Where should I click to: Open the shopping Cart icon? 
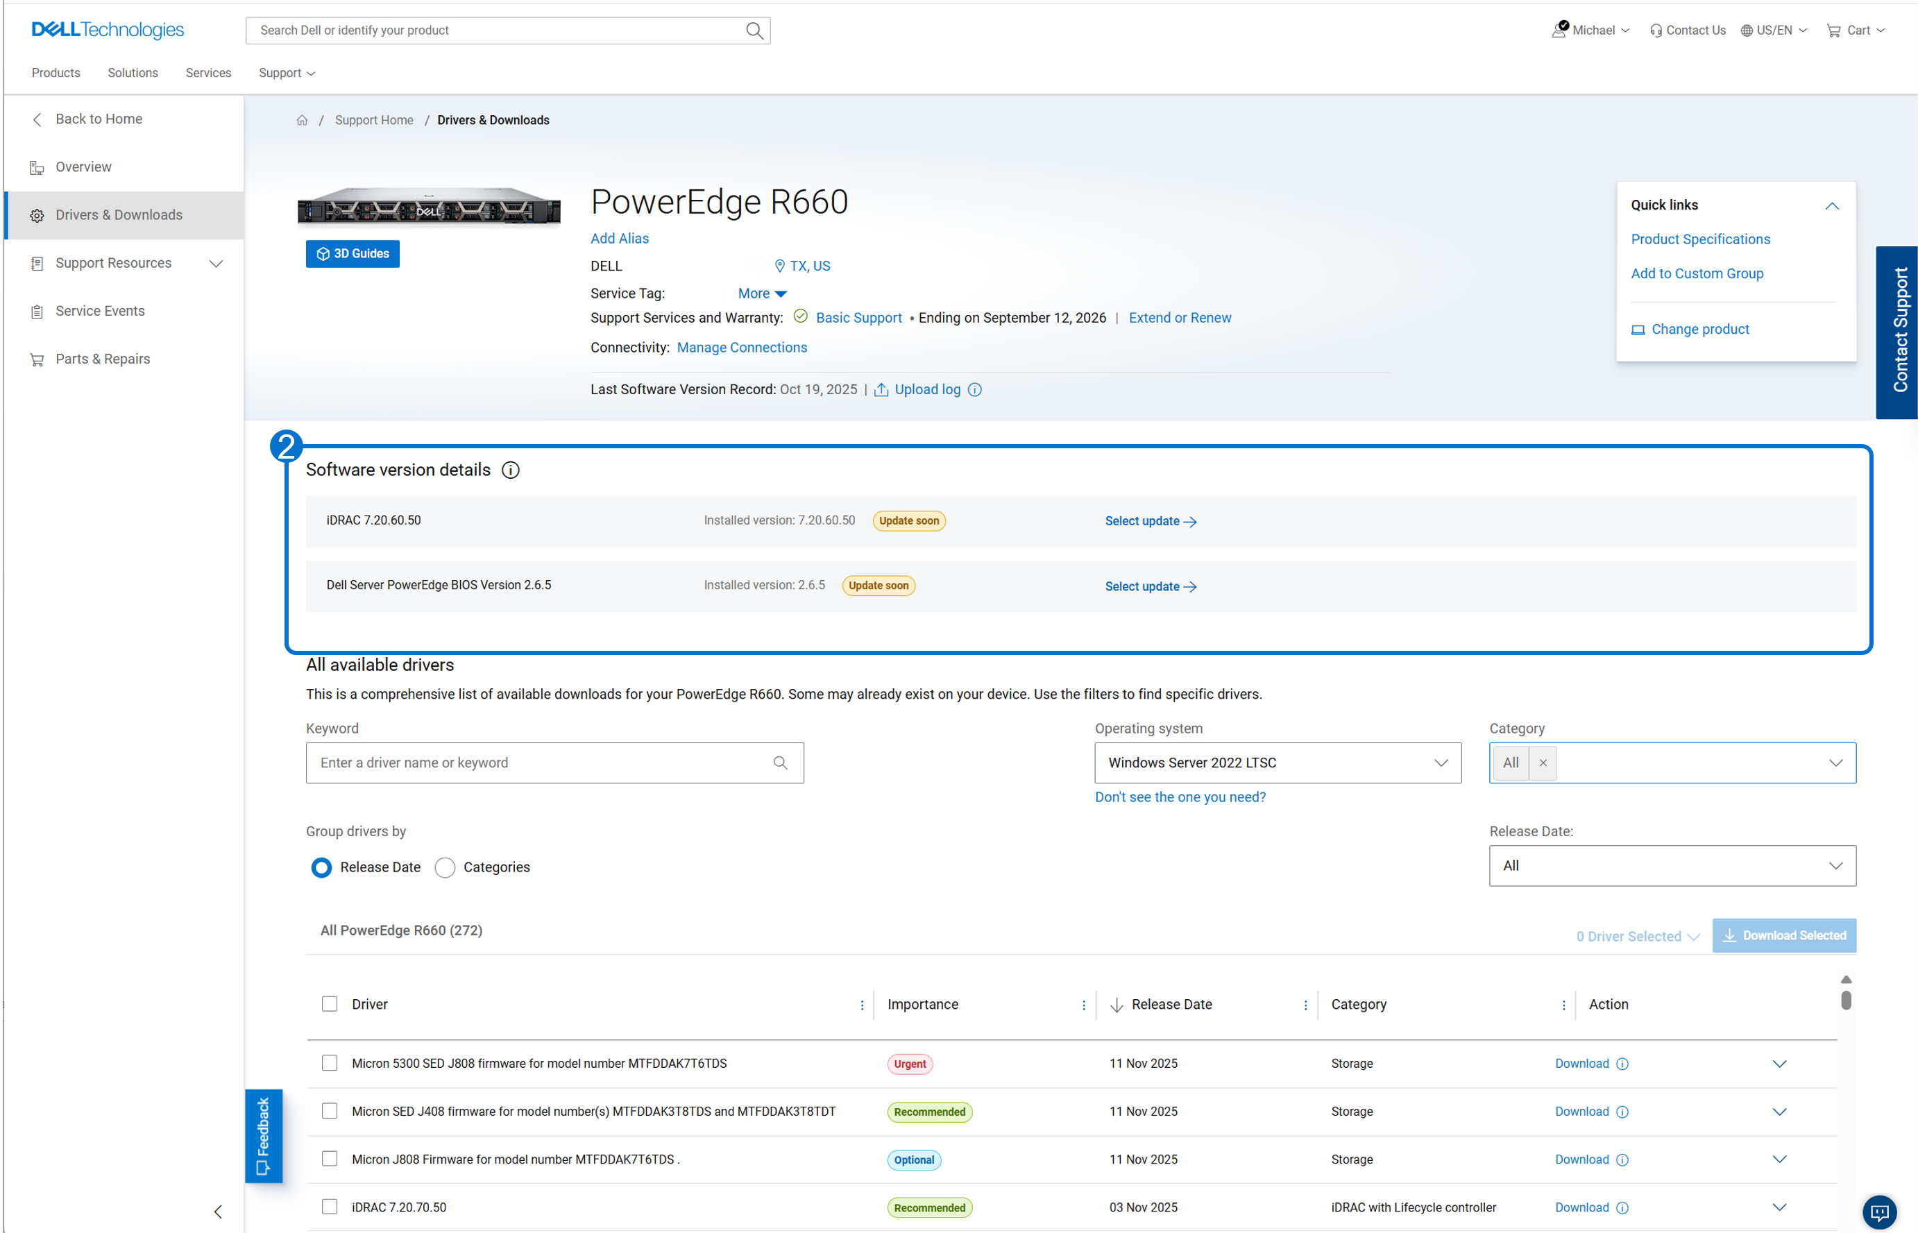(x=1834, y=30)
